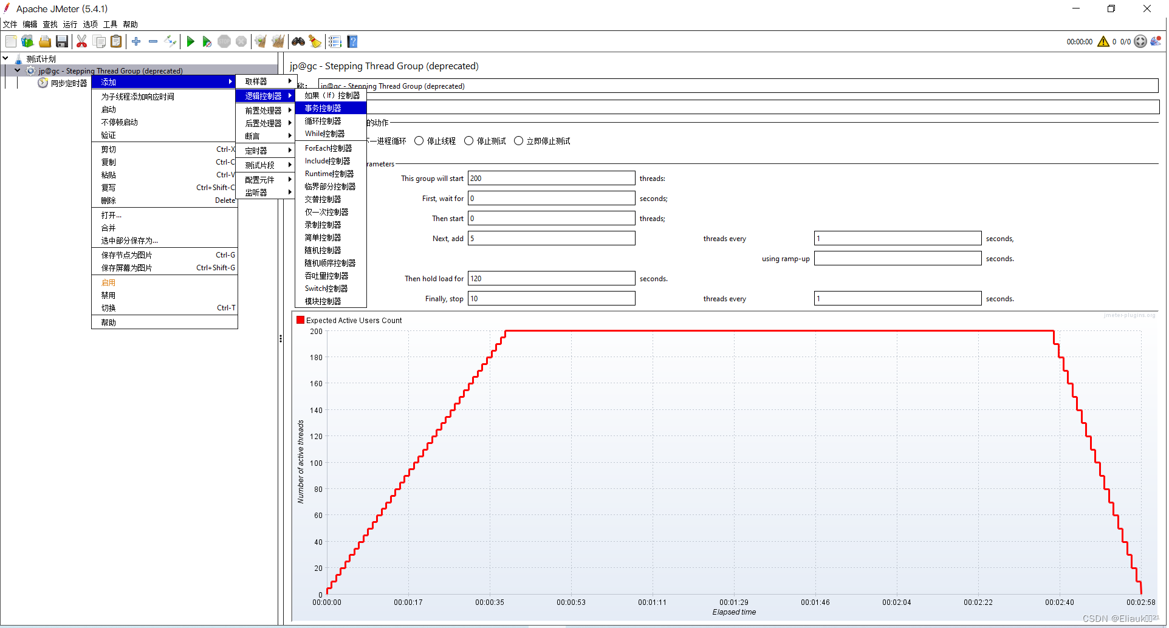Click the Stop test icon
Viewport: 1169px width, 628px height.
pyautogui.click(x=224, y=41)
